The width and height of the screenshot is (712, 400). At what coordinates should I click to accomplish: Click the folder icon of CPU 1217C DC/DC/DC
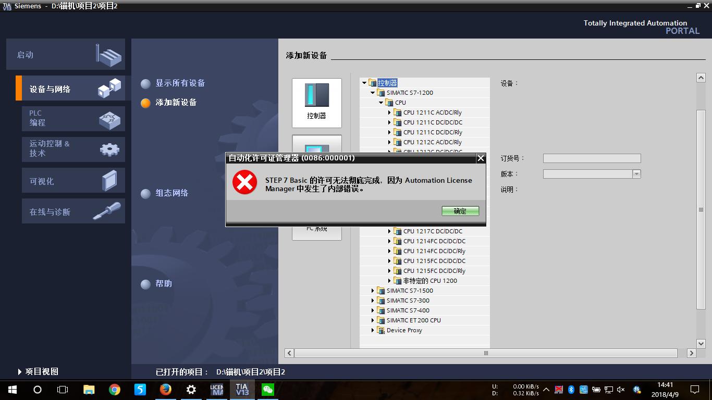pos(398,231)
